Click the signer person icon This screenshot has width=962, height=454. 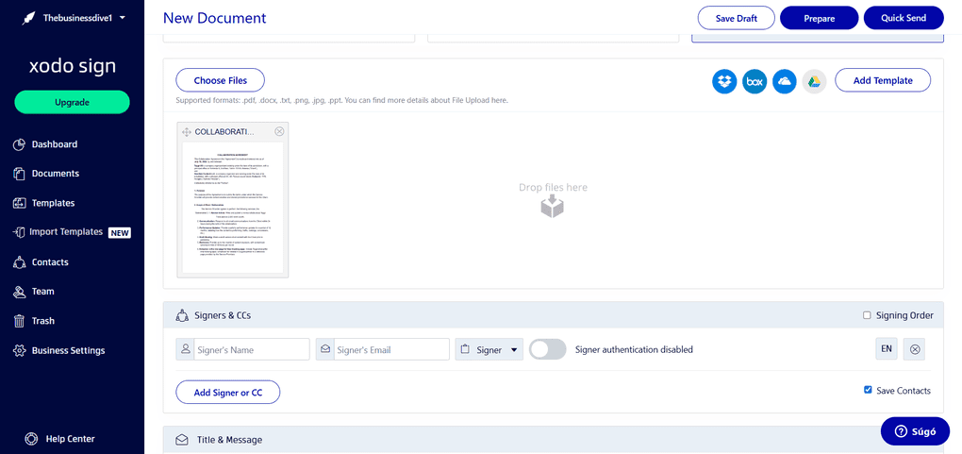tap(185, 349)
